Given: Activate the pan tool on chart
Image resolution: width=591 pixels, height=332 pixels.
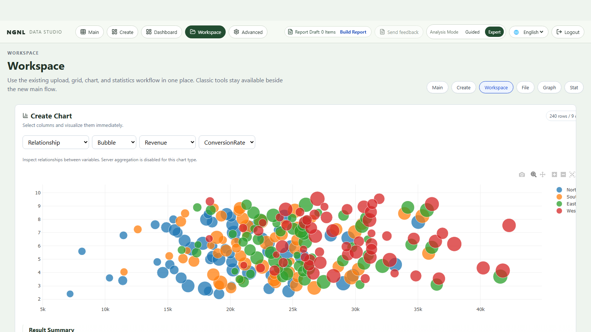Looking at the screenshot, I should click(543, 174).
